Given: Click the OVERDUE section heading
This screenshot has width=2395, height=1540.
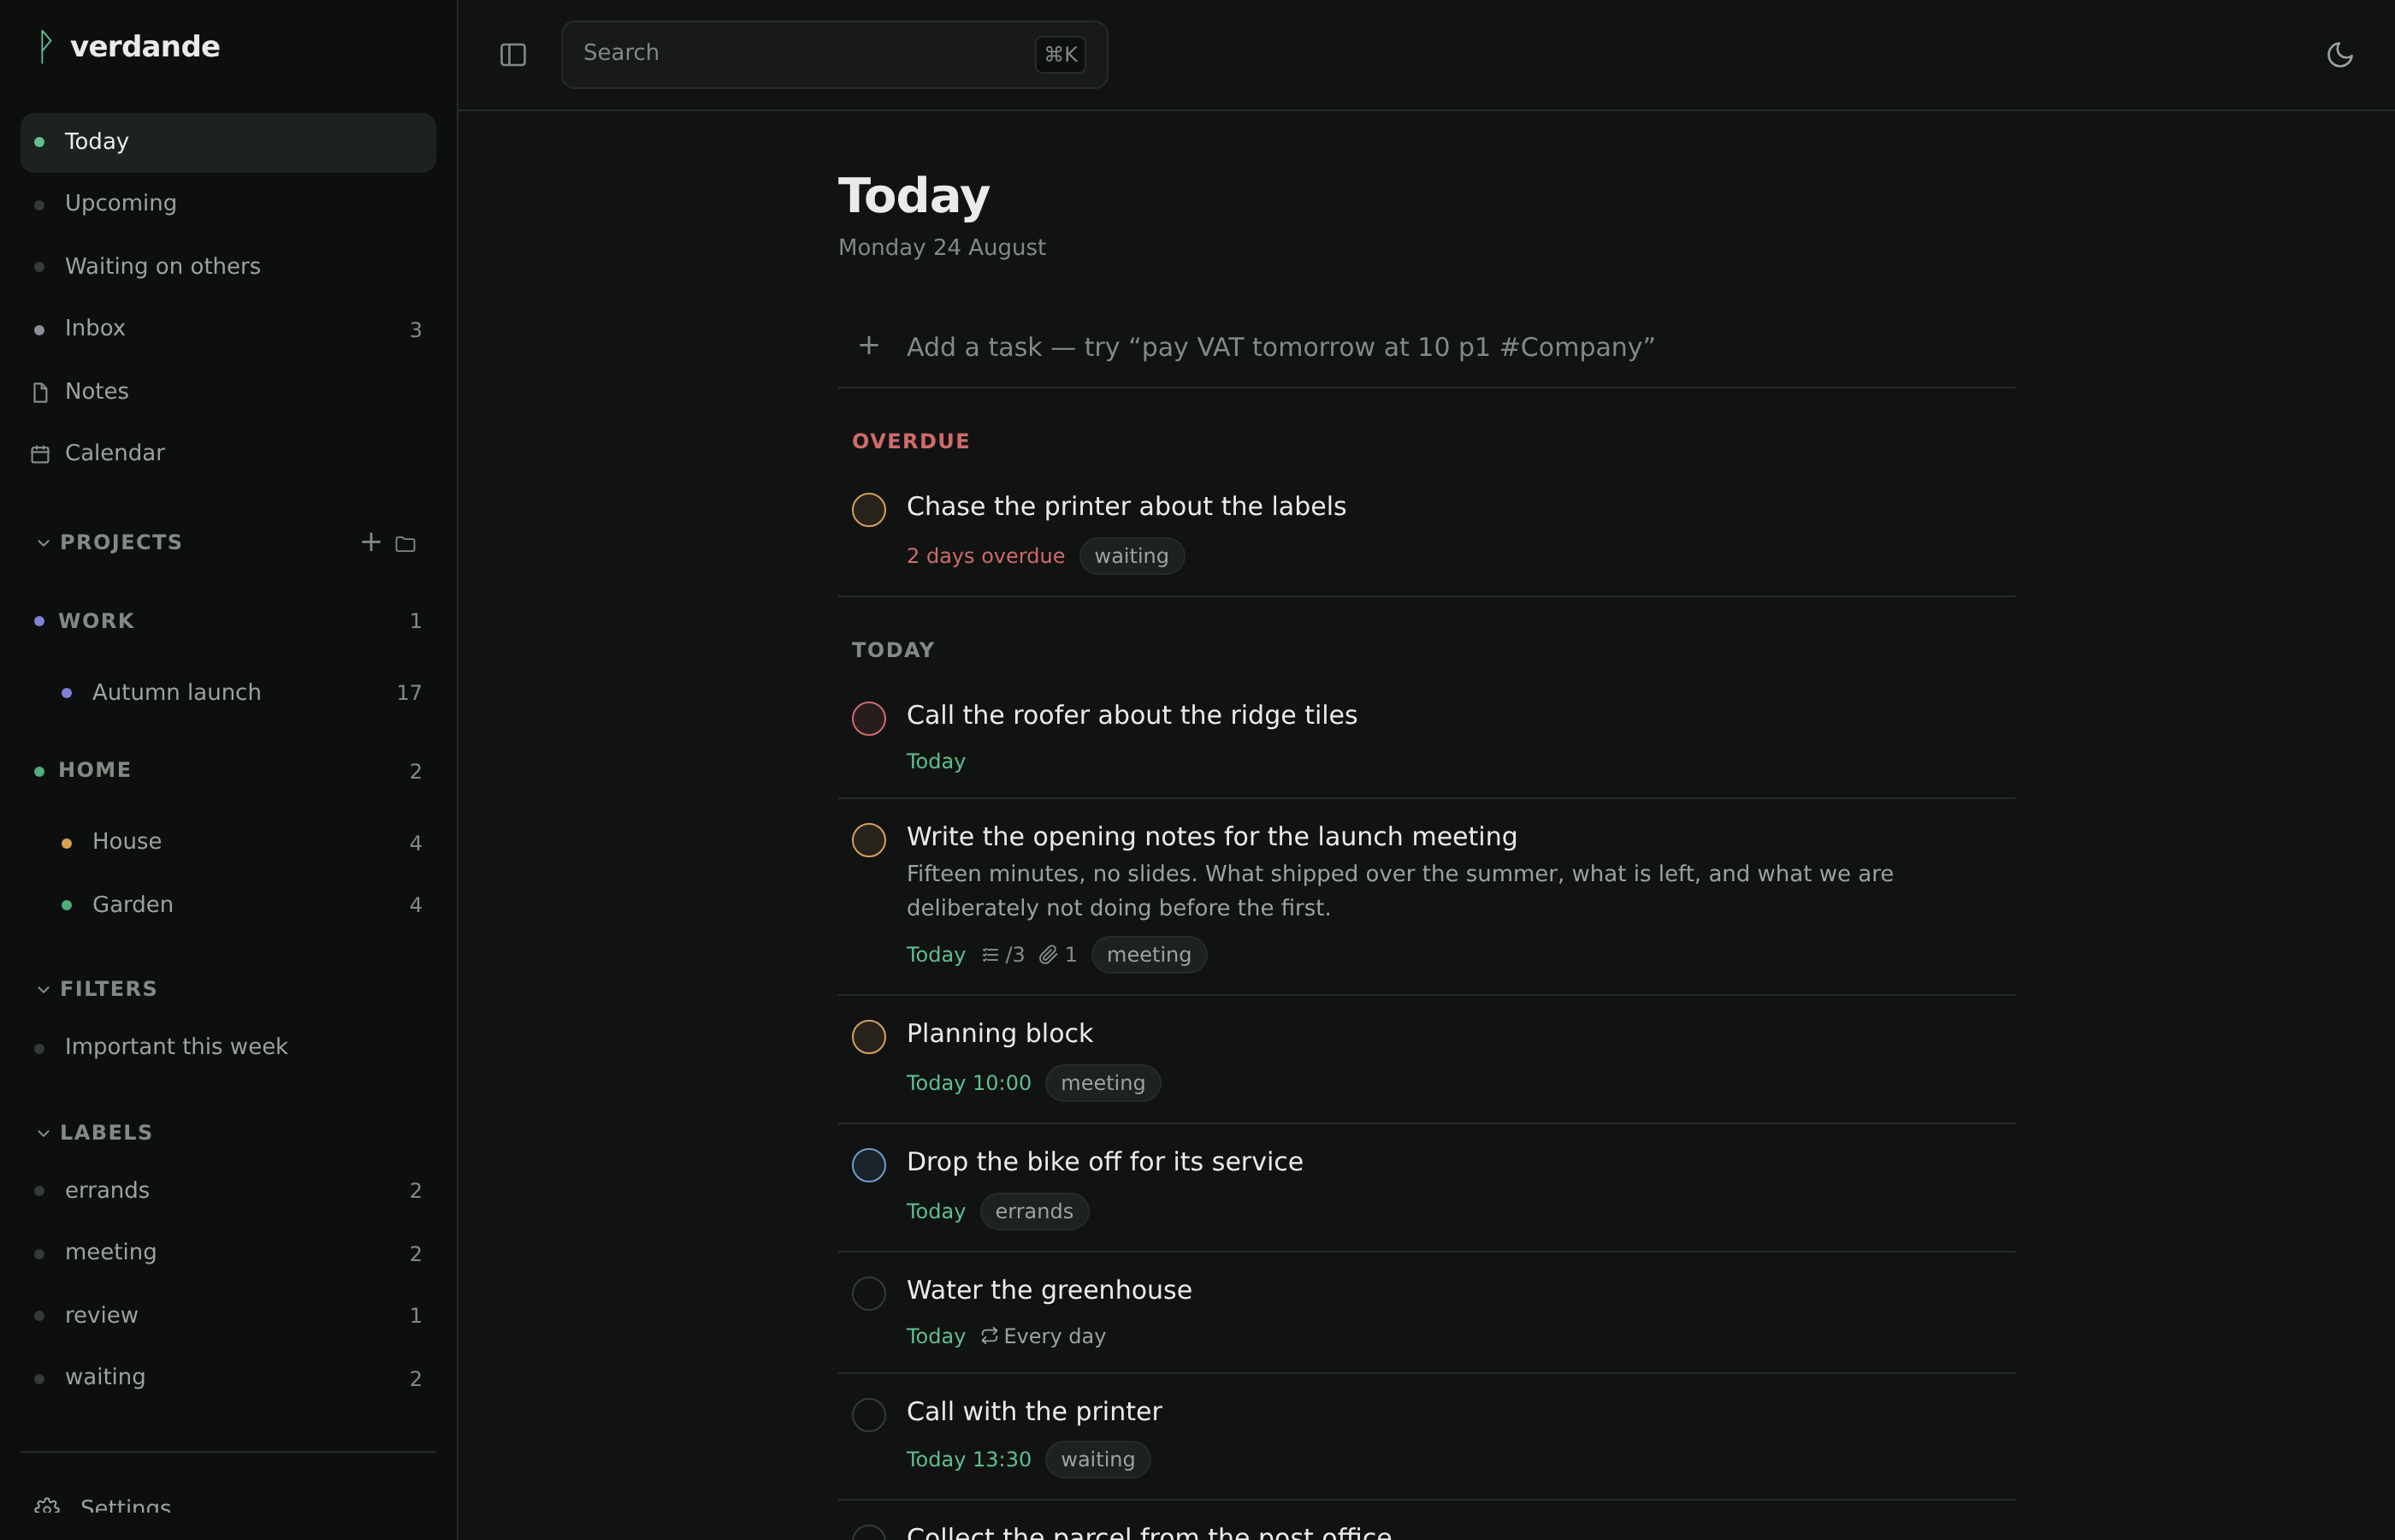Looking at the screenshot, I should pos(909,441).
